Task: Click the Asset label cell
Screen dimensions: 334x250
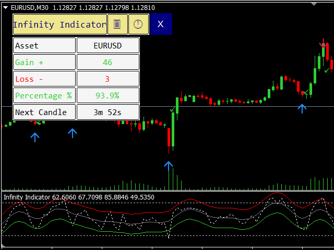Action: pyautogui.click(x=44, y=45)
